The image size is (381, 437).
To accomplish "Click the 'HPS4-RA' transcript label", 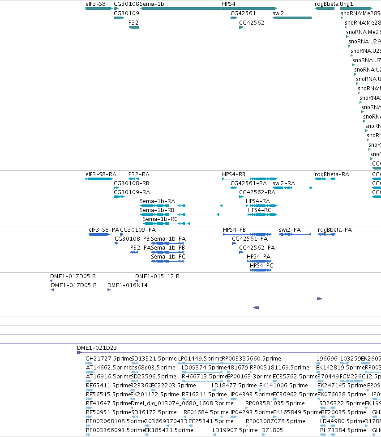I will 258,201.
